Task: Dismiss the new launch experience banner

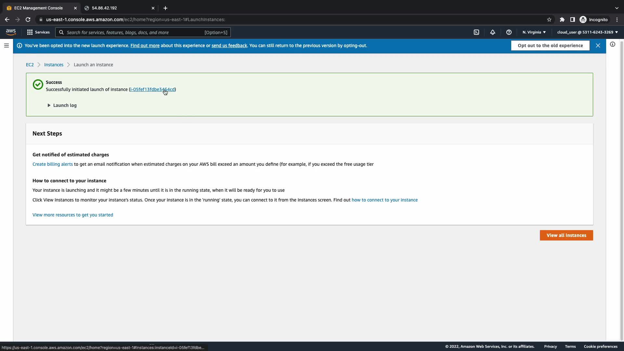Action: point(598,45)
